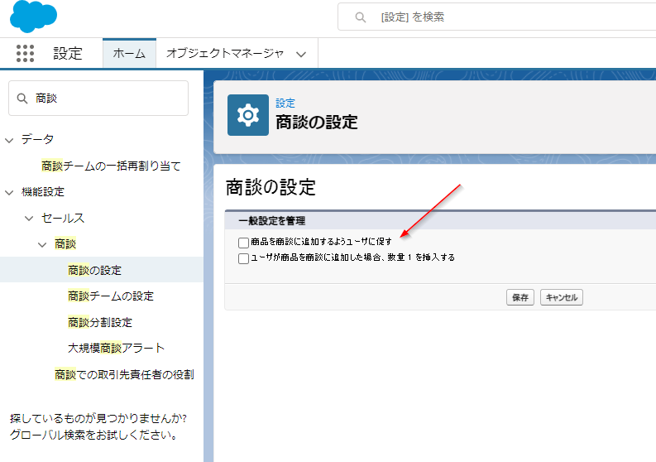Collapse the 商談 tree node
This screenshot has height=462, width=656.
(x=42, y=244)
